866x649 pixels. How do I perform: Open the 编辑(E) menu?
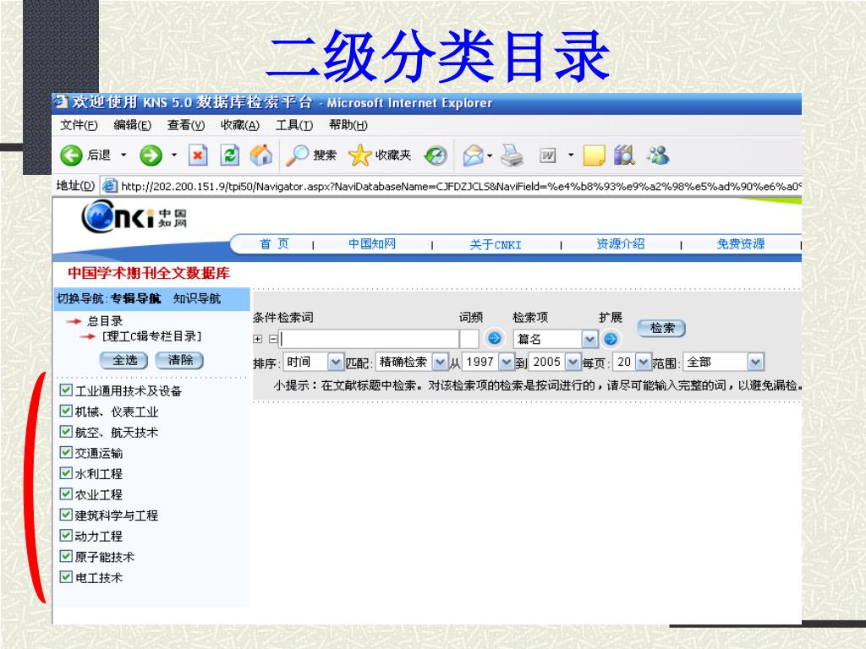click(x=133, y=125)
